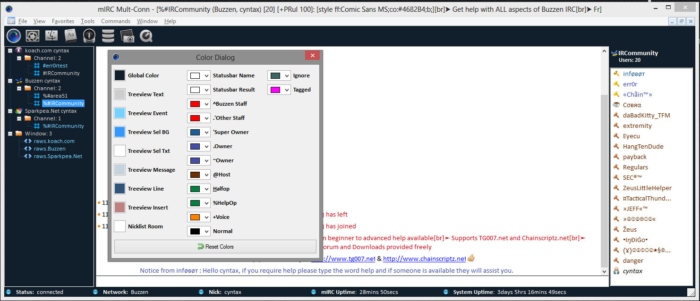Collapse the Channel: 1 folder node
Viewport: 700px width, 301px height.
tap(19, 118)
